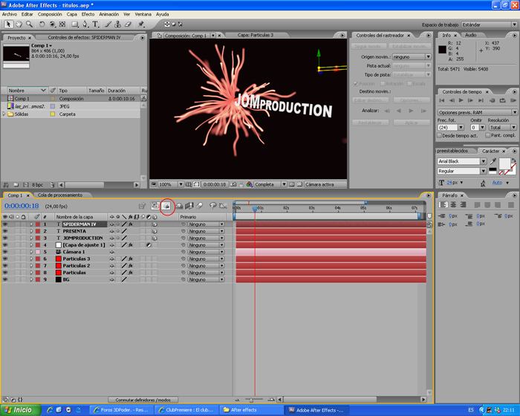520x416 pixels.
Task: Click the 0:00:00:18 timecode in timeline
Action: coord(22,206)
